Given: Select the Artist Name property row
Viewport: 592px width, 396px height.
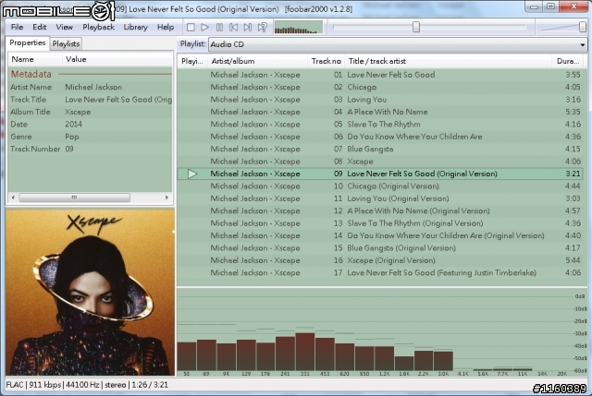Looking at the screenshot, I should tap(90, 87).
